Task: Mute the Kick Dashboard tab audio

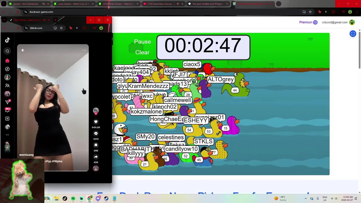Action: (44, 4)
